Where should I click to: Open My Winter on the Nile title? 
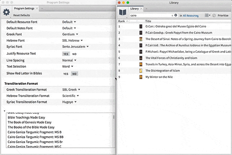click(x=159, y=77)
